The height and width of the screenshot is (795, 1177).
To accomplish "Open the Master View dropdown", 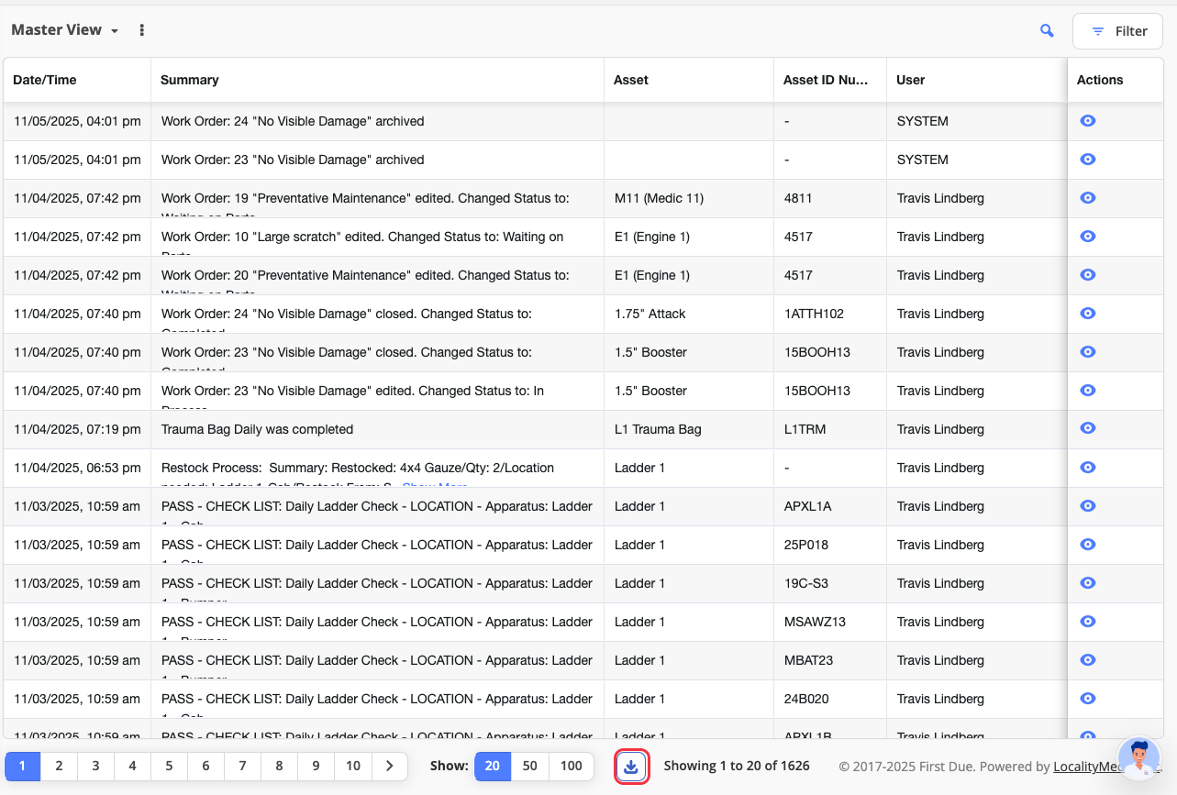I will coord(65,30).
